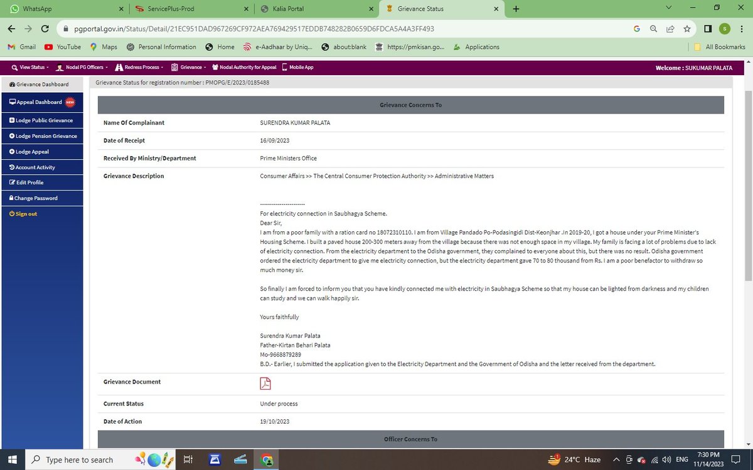The width and height of the screenshot is (753, 470).
Task: Go back using browser back arrow
Action: (x=11, y=29)
